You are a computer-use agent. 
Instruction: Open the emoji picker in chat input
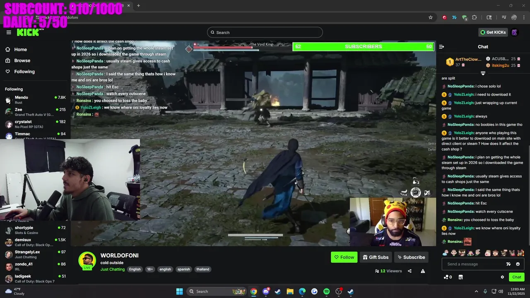[518, 264]
